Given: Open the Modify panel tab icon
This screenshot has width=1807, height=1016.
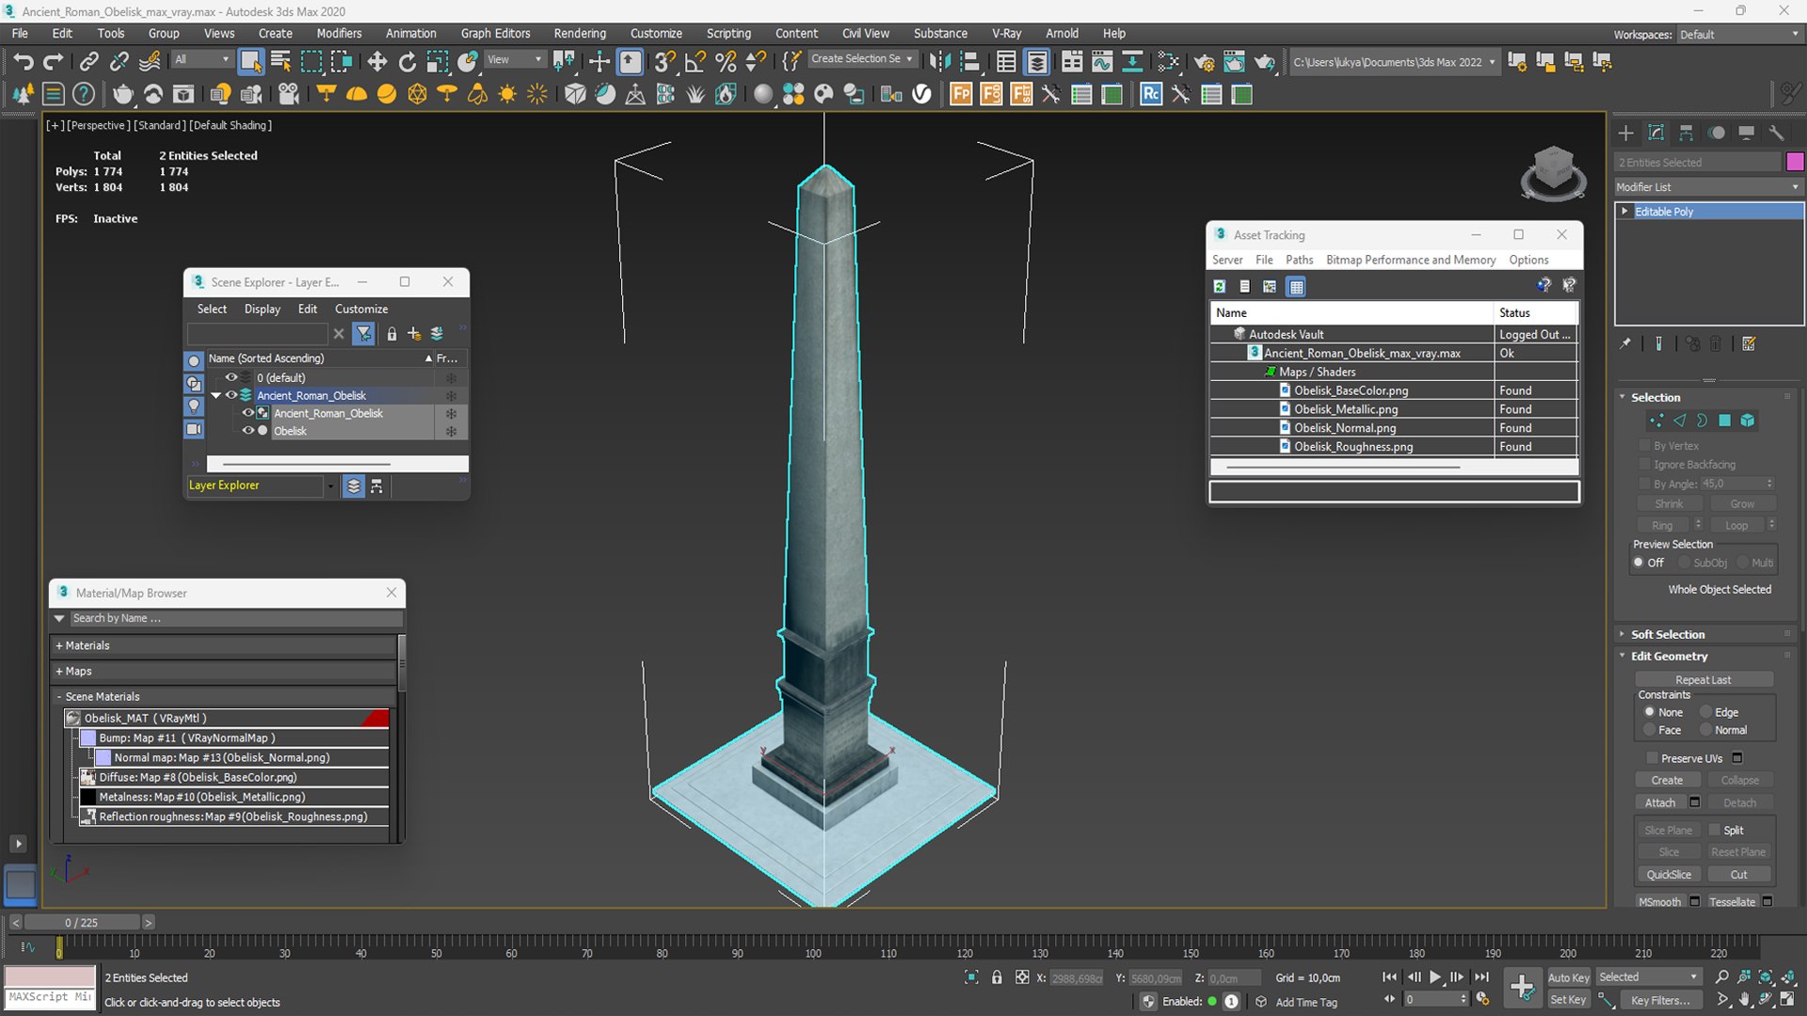Looking at the screenshot, I should (x=1655, y=133).
